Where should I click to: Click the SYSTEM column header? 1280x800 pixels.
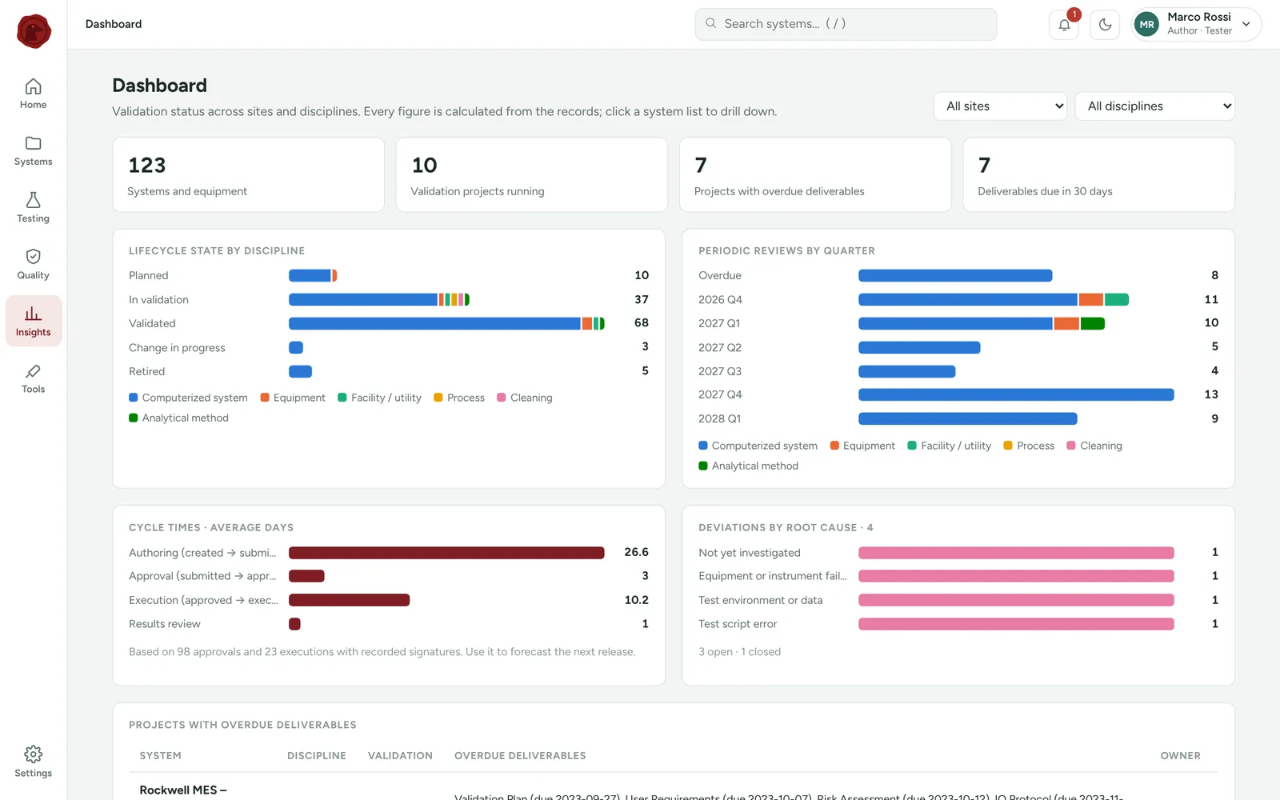[x=160, y=755]
